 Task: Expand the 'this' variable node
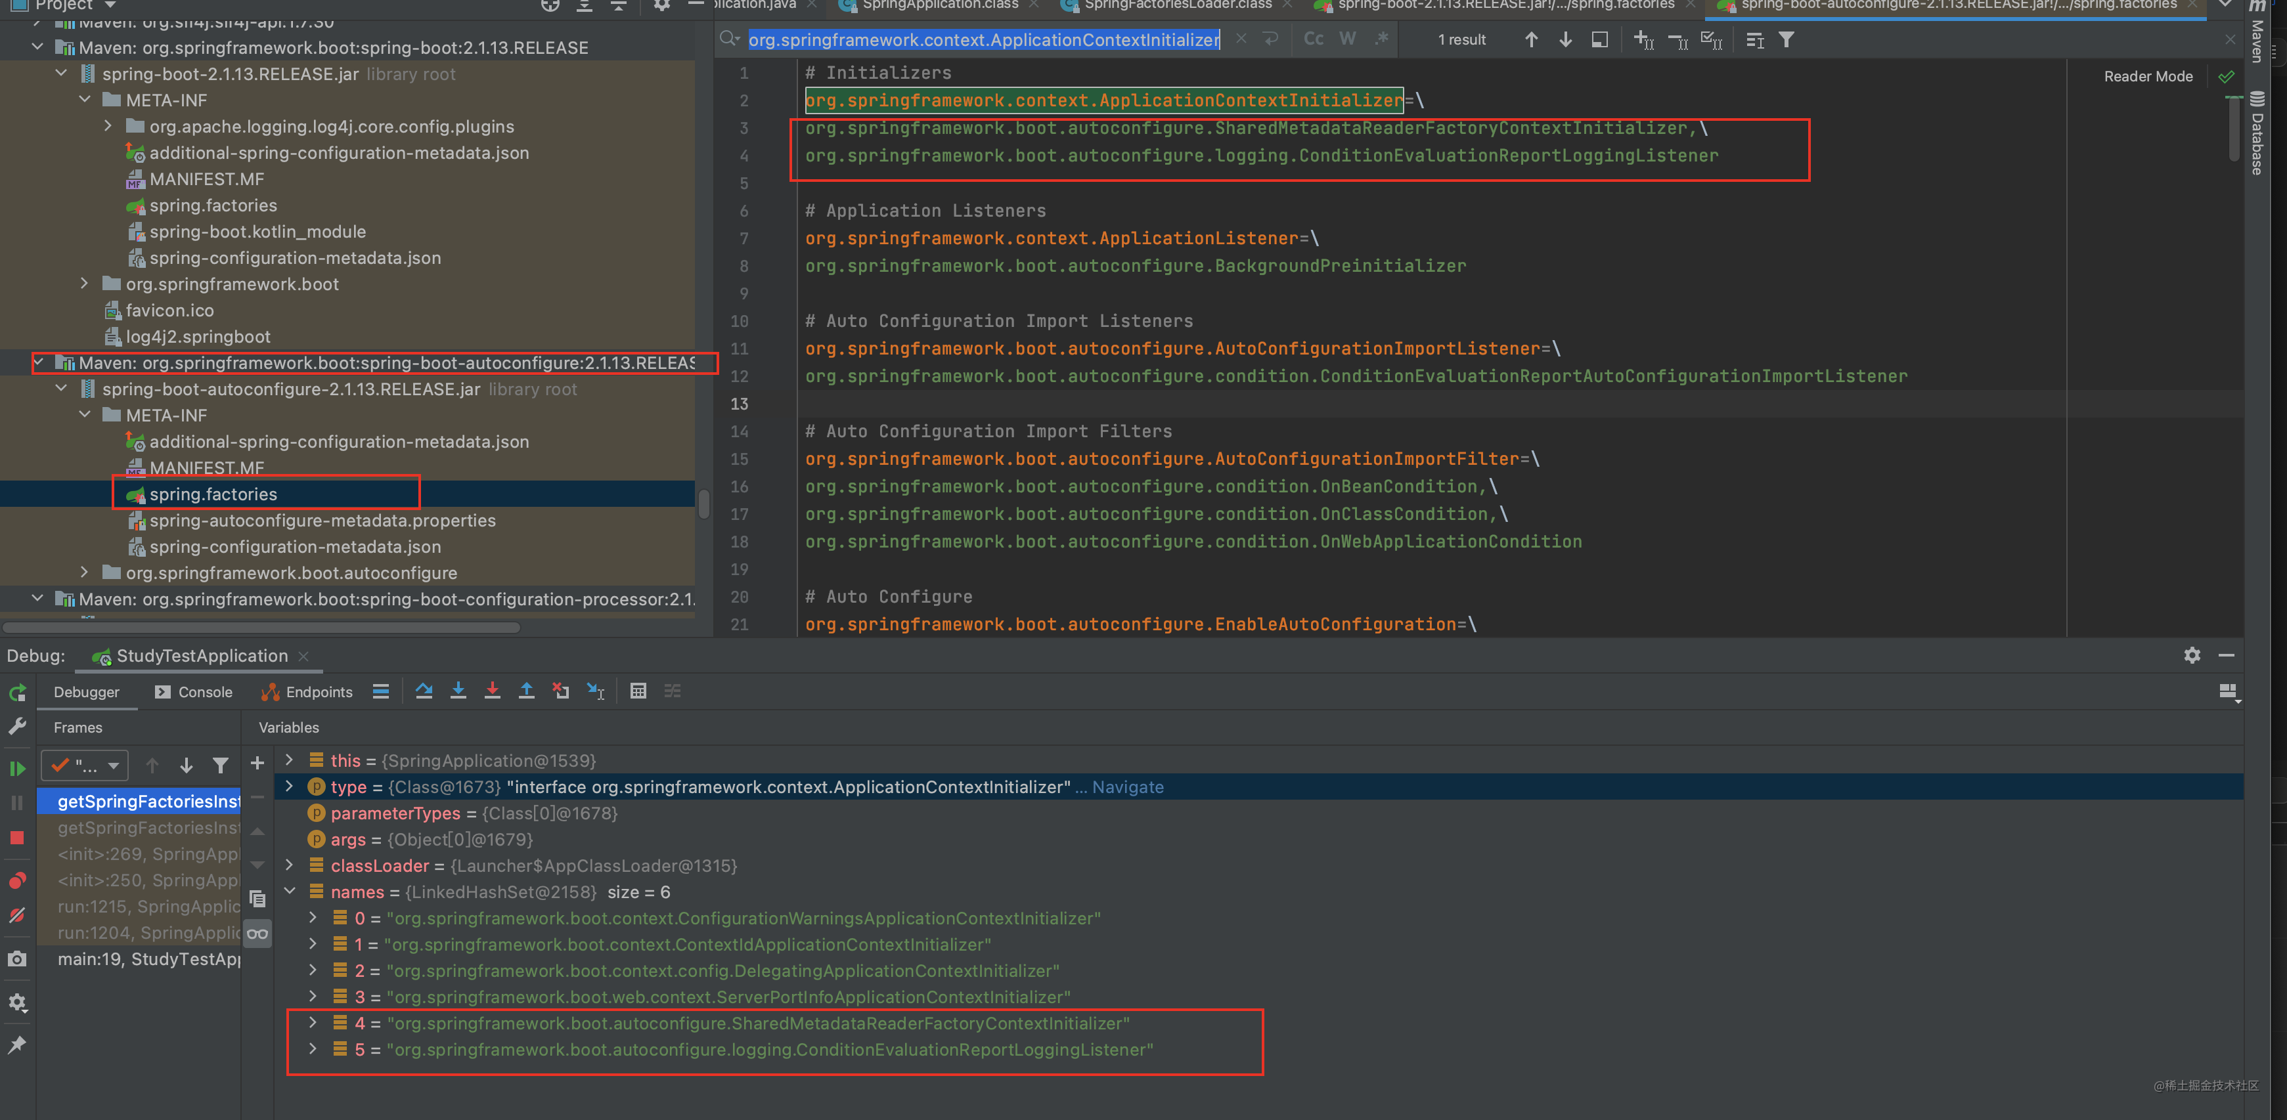point(290,761)
